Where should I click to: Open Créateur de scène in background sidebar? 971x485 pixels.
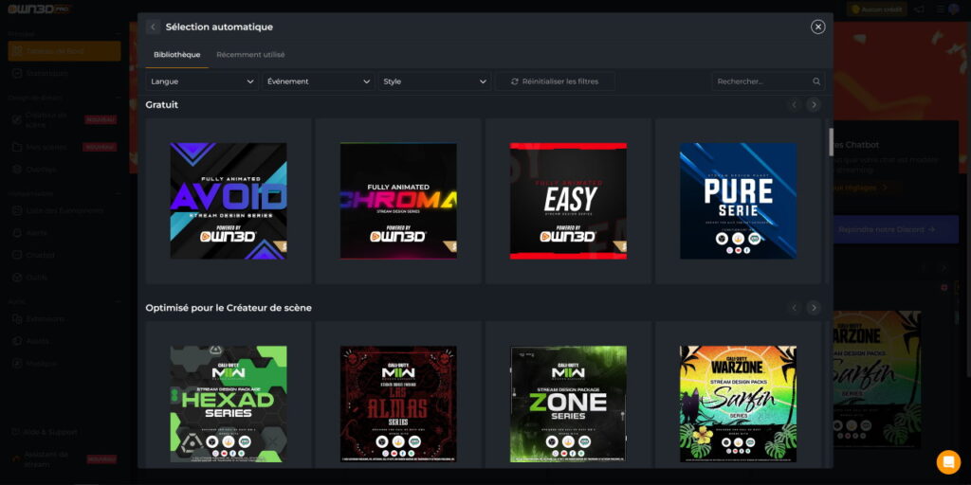point(64,119)
